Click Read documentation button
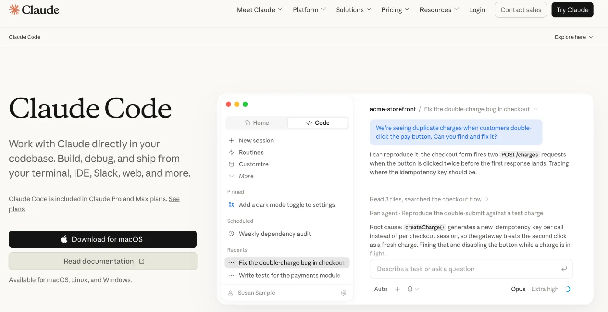The height and width of the screenshot is (312, 608). (103, 261)
